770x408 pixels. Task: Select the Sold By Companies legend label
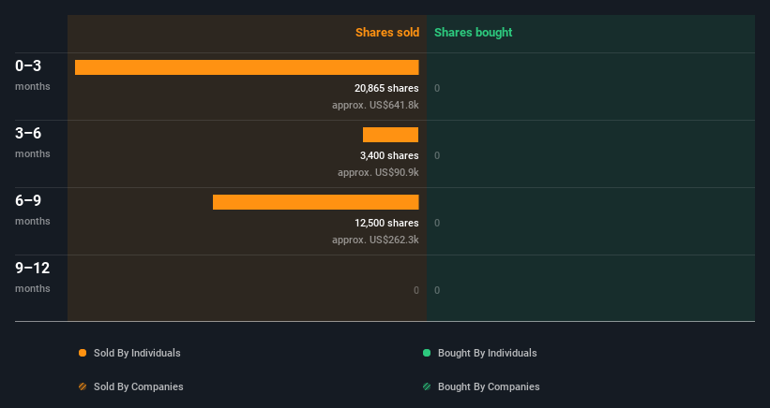tap(139, 386)
